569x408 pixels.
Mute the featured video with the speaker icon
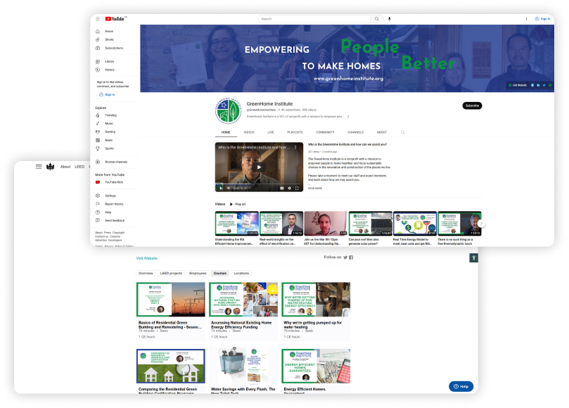pyautogui.click(x=229, y=188)
